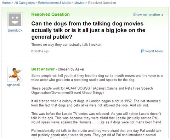
Task: Click the Report Abuse text link
Action: point(154,51)
